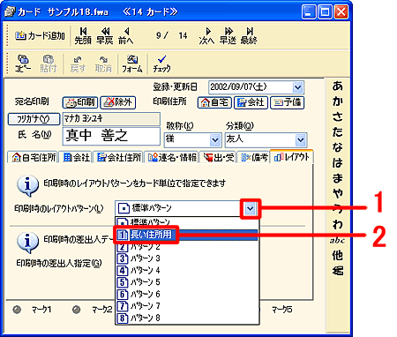Switch to the 連名・情報 tab

[171, 157]
